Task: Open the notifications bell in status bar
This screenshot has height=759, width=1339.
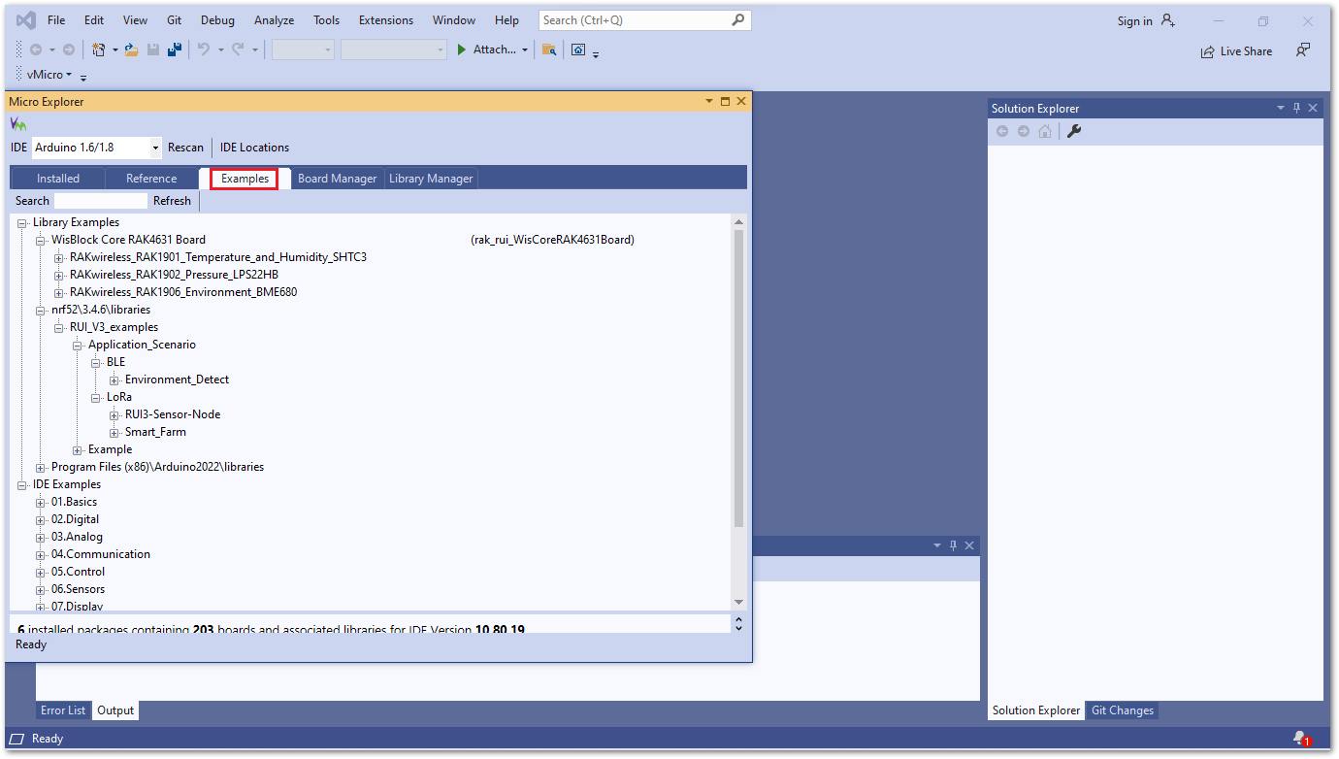Action: coord(1301,739)
